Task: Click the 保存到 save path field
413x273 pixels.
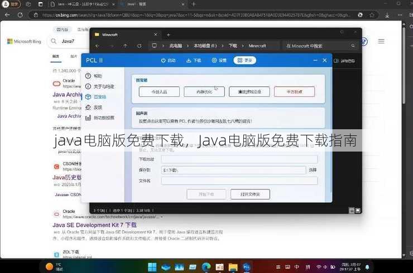Action: point(233,170)
